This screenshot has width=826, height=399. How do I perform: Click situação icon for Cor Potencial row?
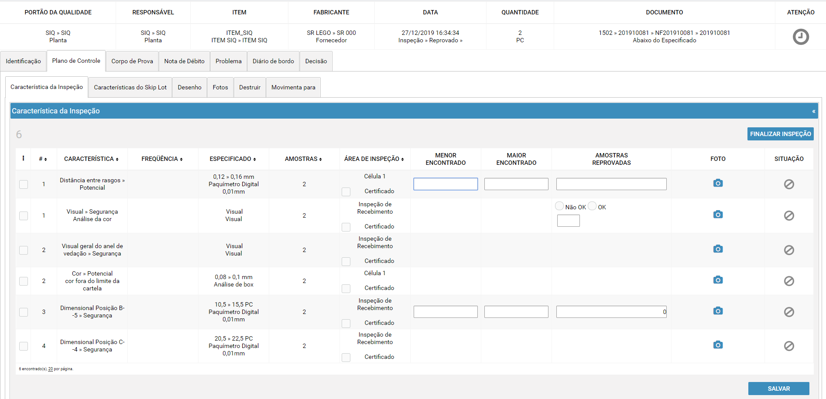[x=789, y=281]
